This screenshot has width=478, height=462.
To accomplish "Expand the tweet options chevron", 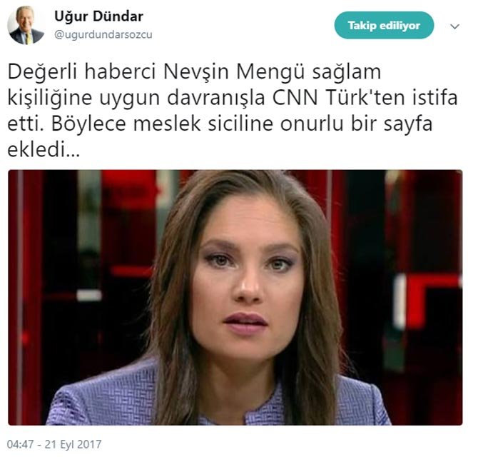I will 454,26.
